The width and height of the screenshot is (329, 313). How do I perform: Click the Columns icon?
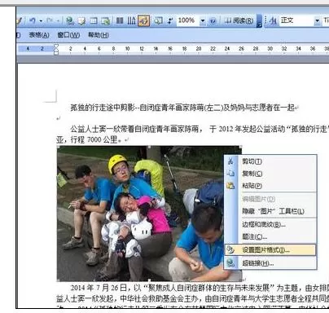[x=120, y=20]
